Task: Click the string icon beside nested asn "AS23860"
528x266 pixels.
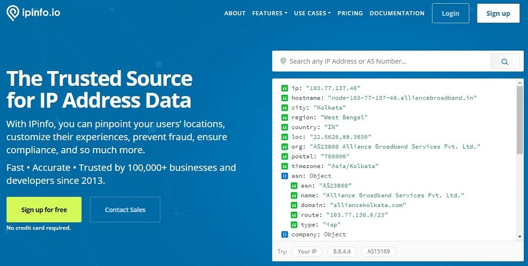Action: (294, 186)
